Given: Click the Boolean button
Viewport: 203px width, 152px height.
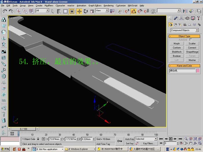Looking at the screenshot, I should [177, 56].
